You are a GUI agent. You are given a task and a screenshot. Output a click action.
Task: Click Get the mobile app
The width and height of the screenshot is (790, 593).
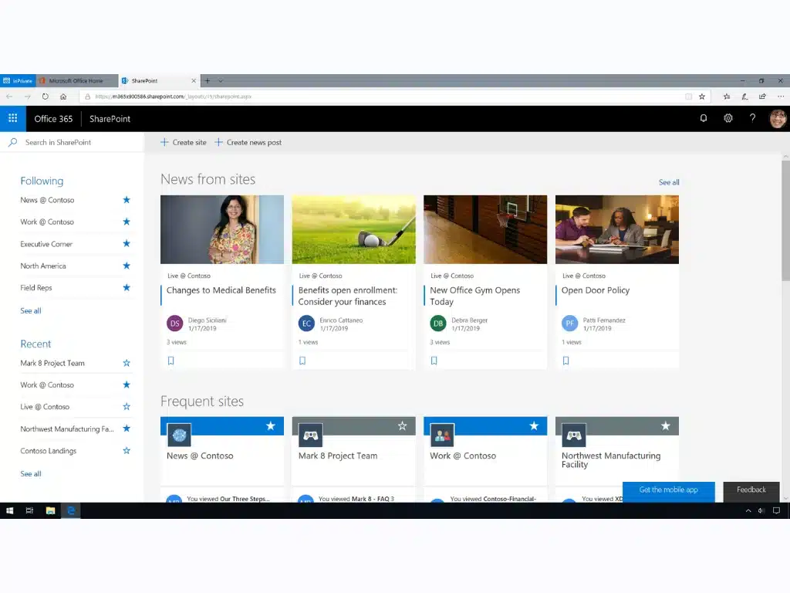point(669,491)
